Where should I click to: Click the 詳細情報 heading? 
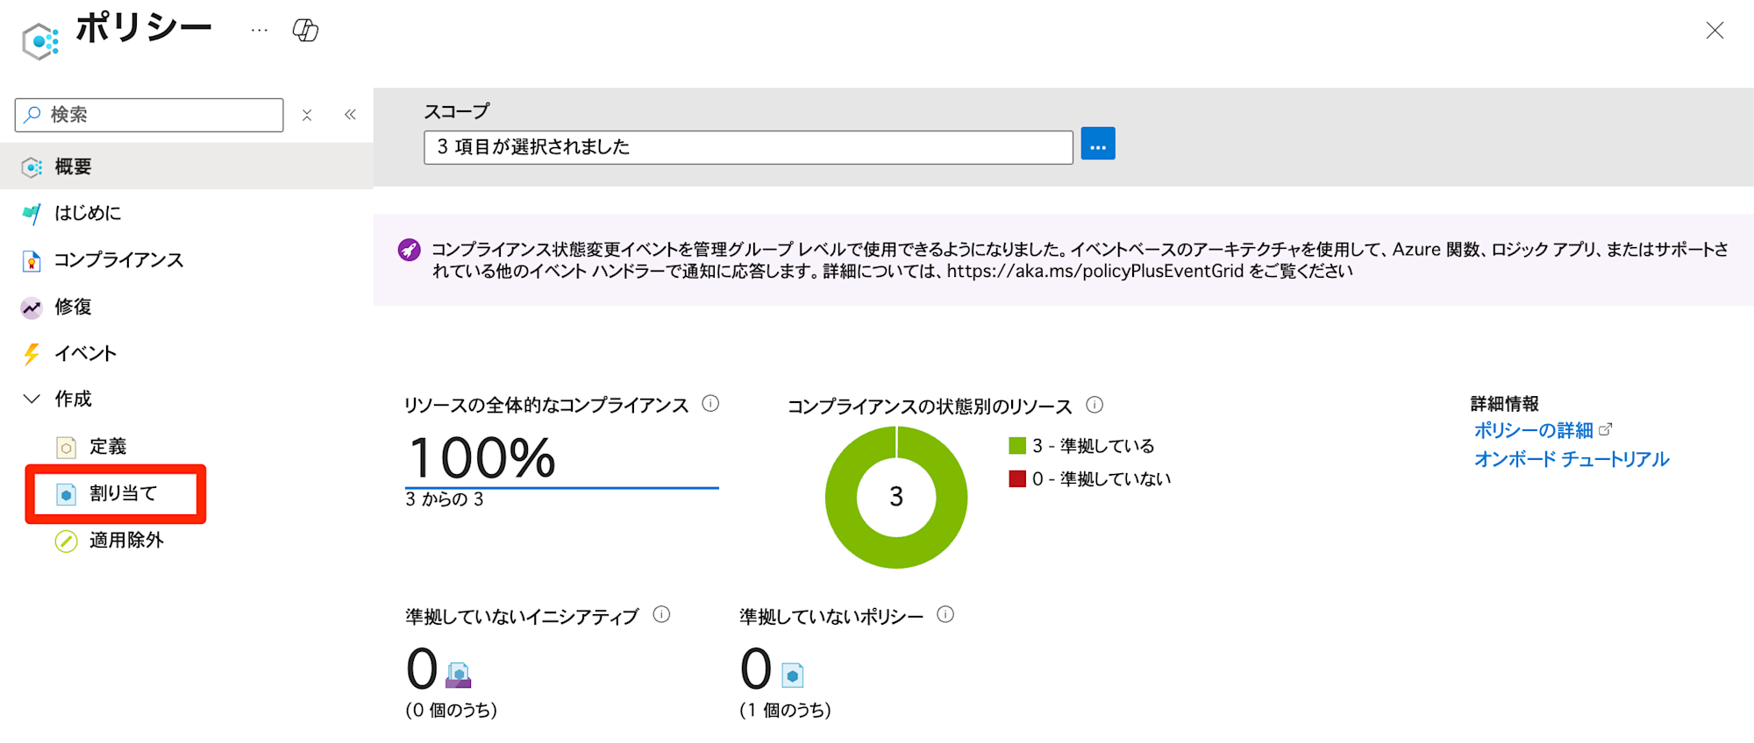[1505, 404]
